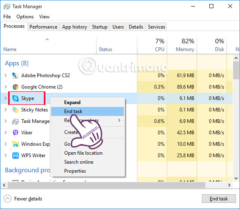Click the Apps (8) group heading

click(x=17, y=63)
